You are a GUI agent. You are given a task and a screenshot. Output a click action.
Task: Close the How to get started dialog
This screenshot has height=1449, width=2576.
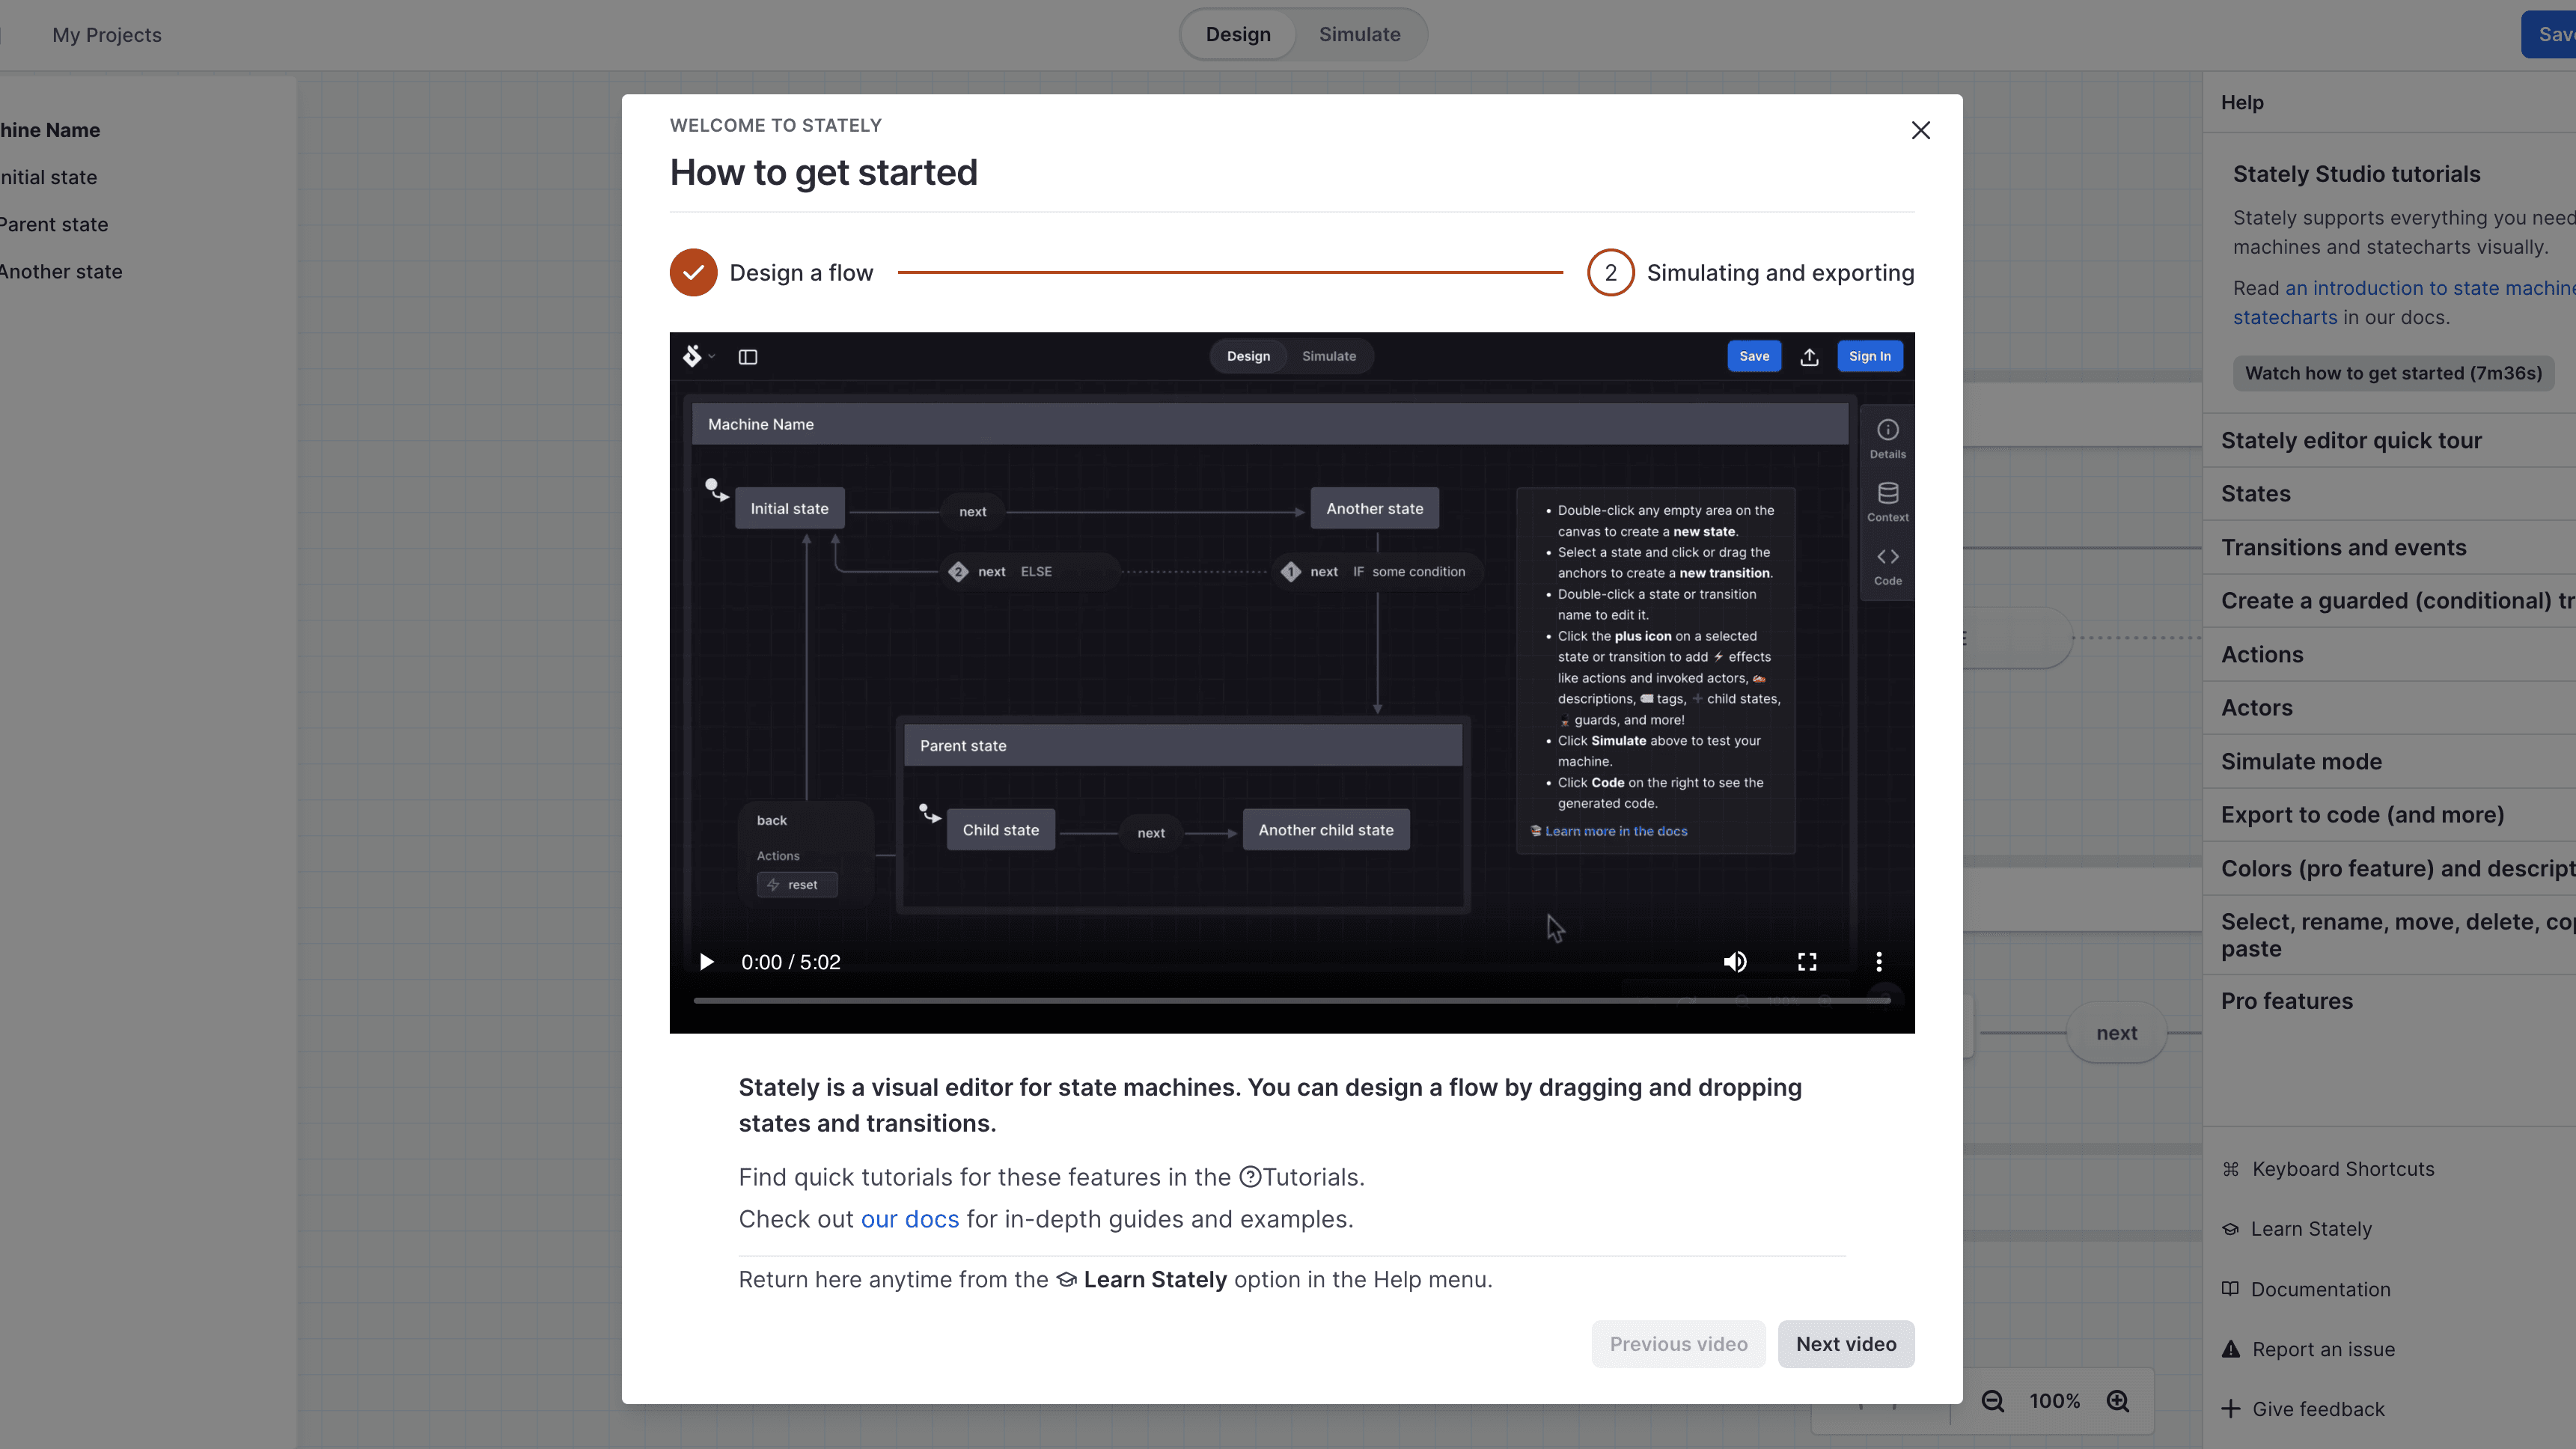[1920, 130]
